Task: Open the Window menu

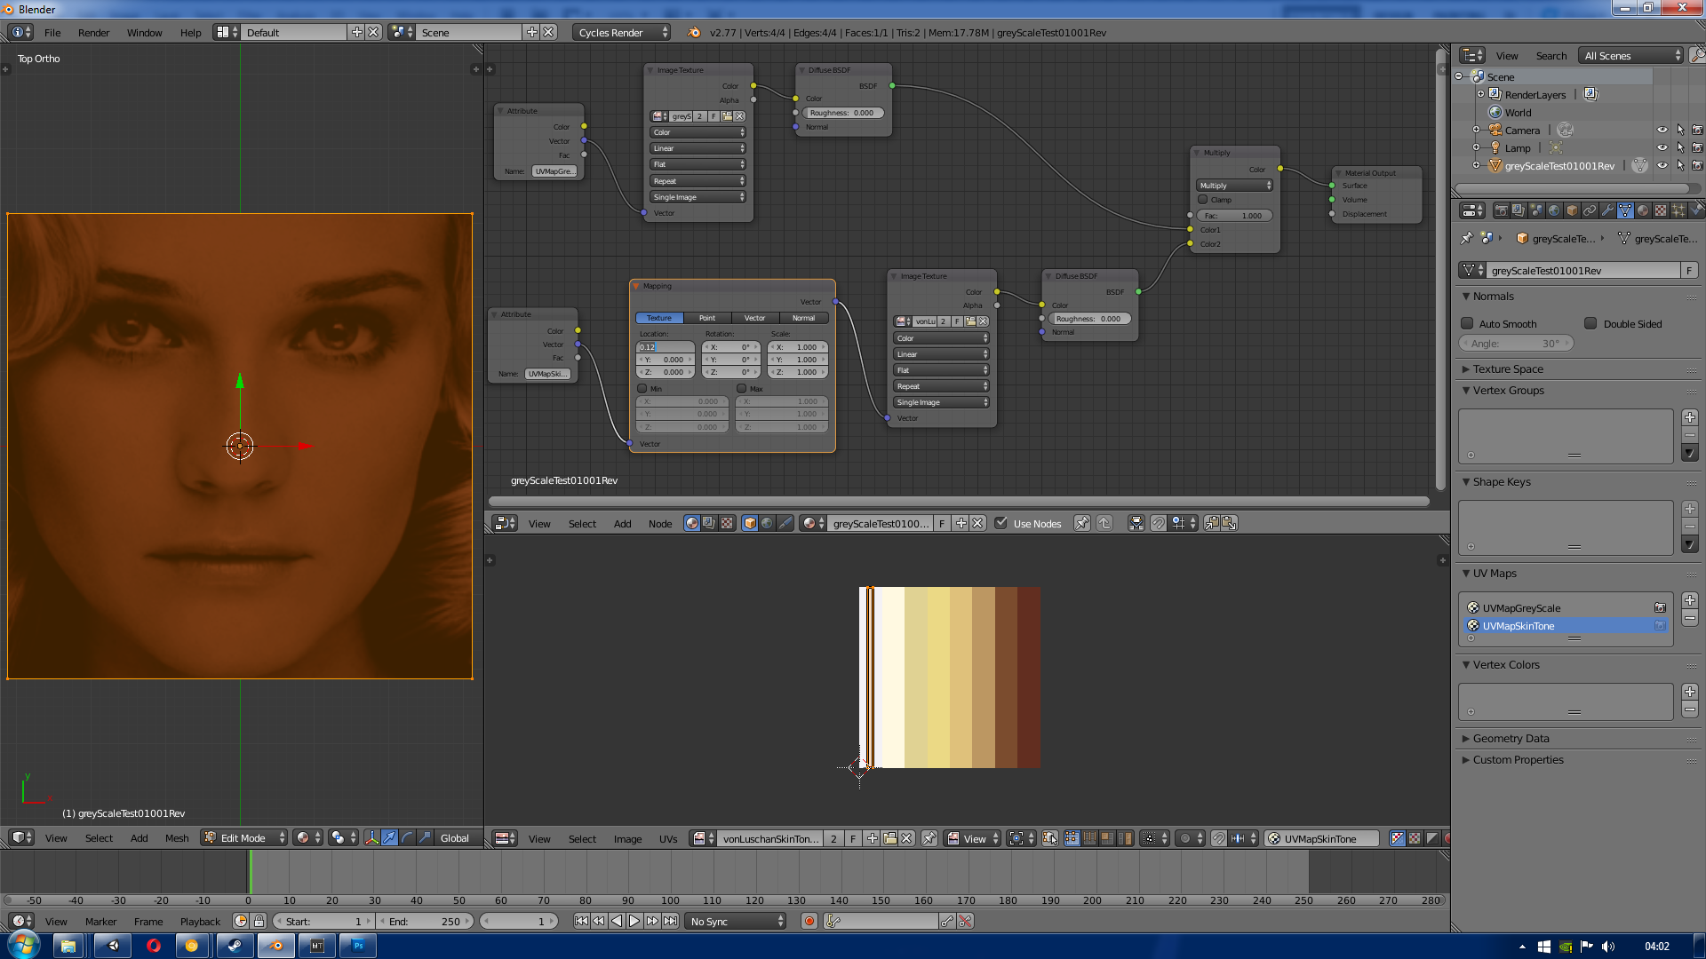Action: (144, 32)
